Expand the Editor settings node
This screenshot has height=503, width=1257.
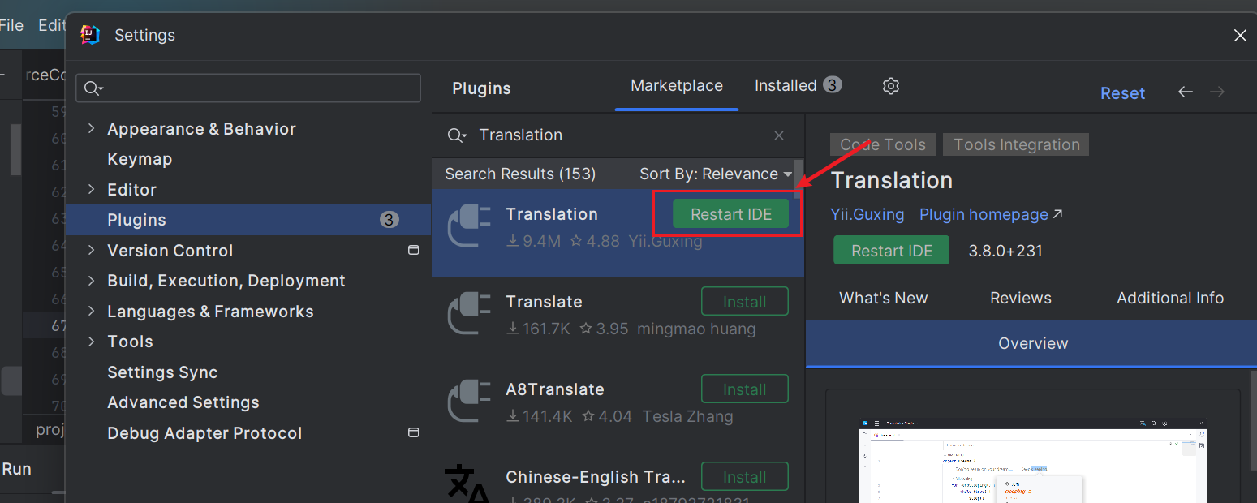click(91, 189)
